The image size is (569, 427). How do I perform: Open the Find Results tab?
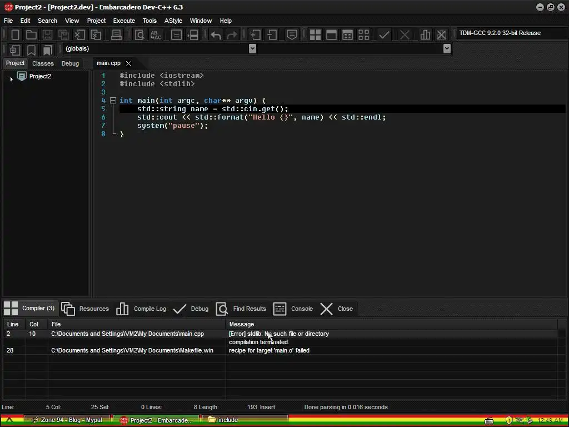(241, 309)
